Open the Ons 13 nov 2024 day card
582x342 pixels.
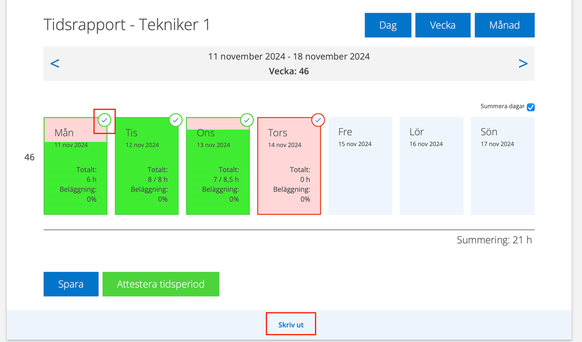coord(218,166)
